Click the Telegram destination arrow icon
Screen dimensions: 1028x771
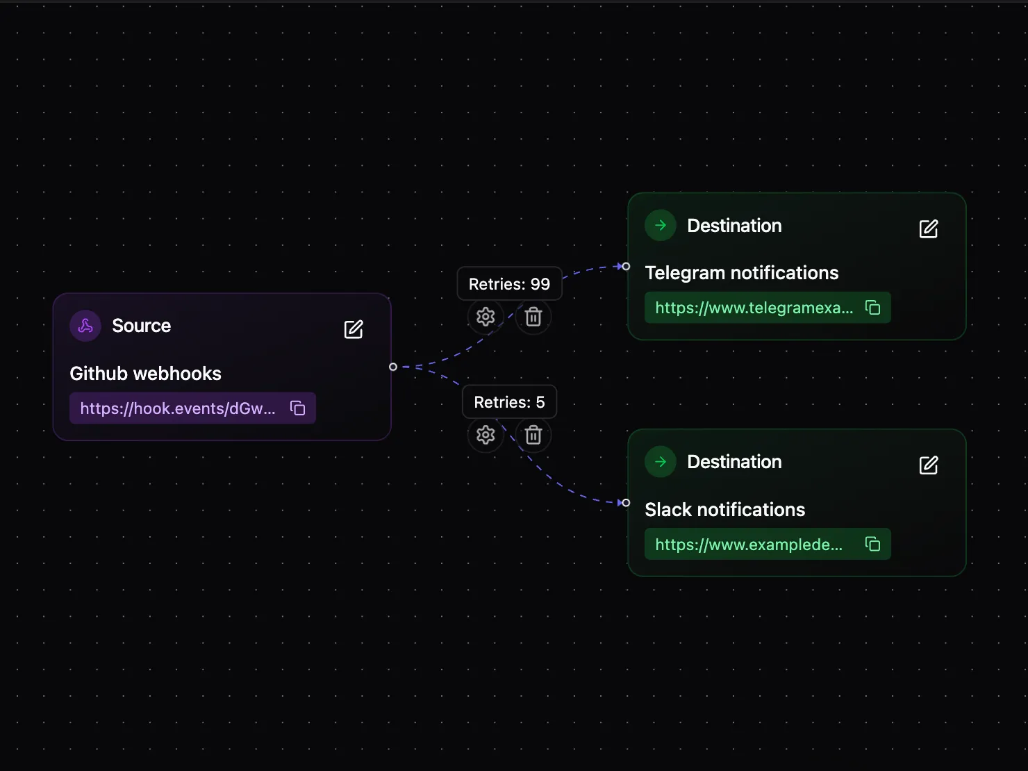tap(660, 225)
